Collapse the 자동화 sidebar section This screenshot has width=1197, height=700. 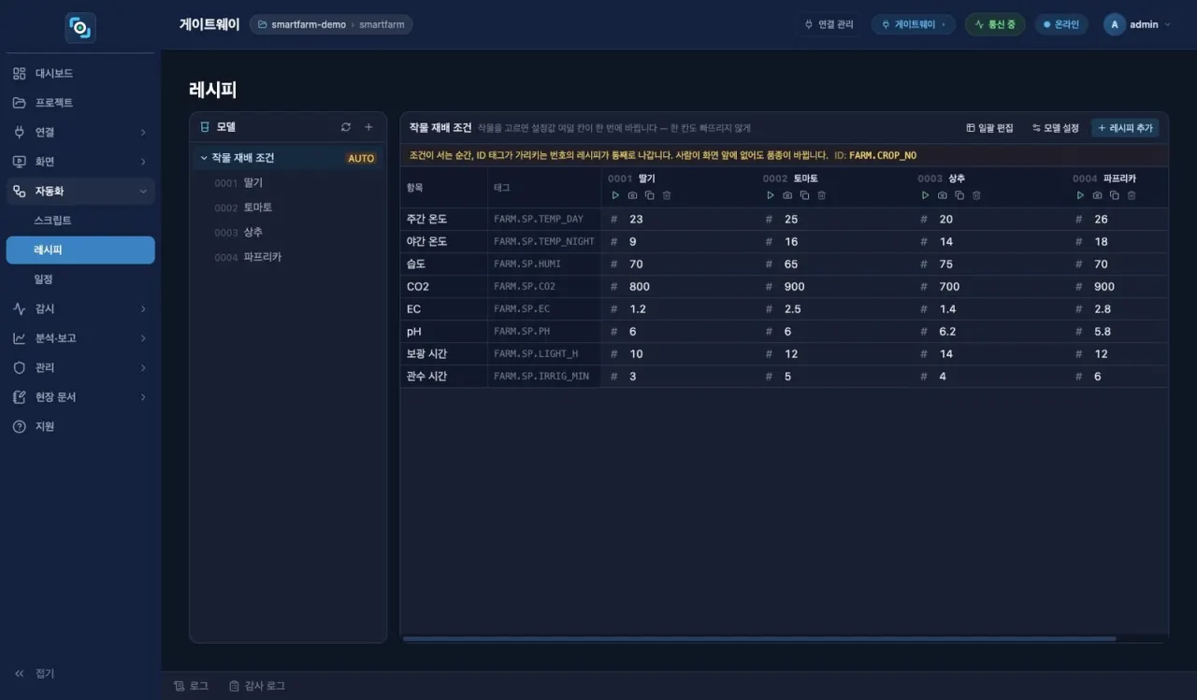pyautogui.click(x=80, y=191)
